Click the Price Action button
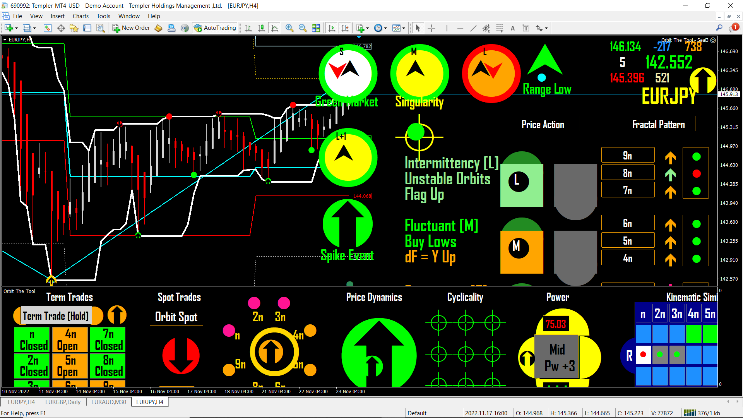The image size is (743, 418). tap(543, 124)
